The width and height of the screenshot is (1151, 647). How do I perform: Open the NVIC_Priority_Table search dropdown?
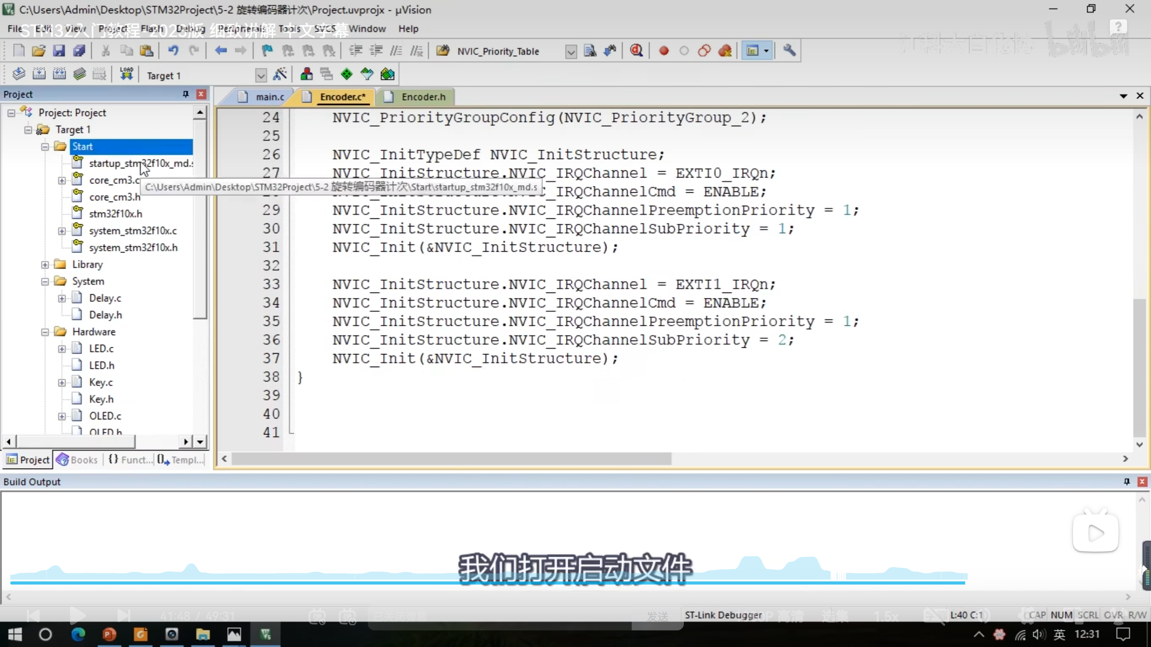(x=571, y=52)
